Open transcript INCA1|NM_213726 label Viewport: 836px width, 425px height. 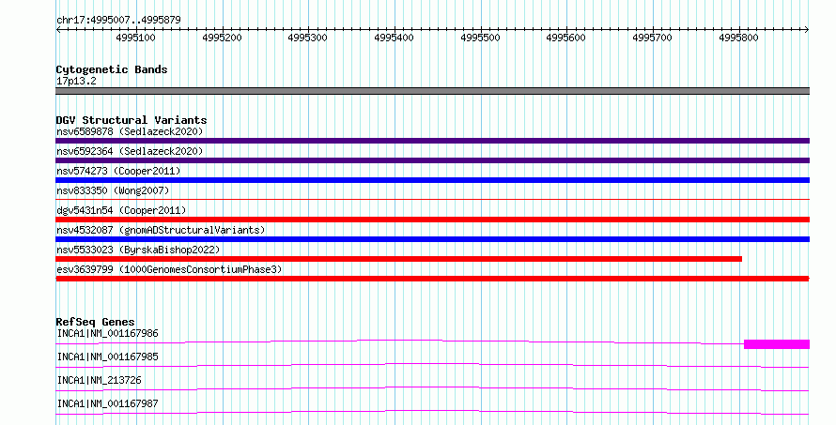pos(99,380)
